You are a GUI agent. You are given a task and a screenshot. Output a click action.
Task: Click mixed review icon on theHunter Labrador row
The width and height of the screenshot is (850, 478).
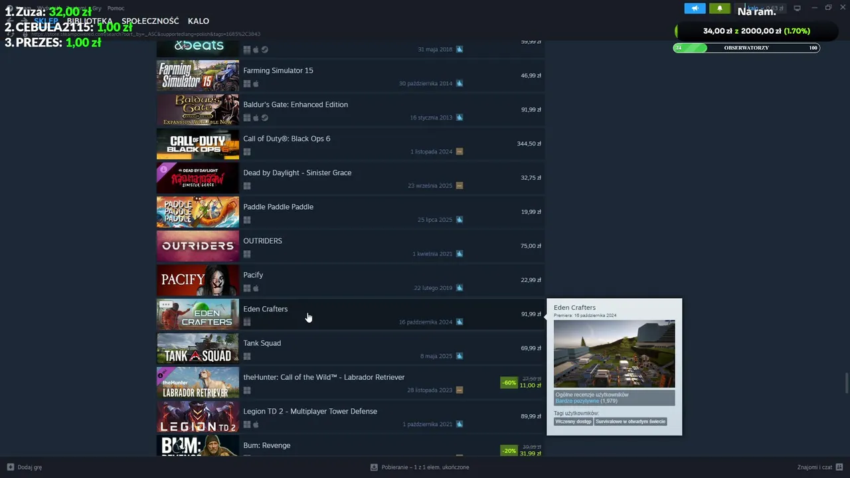pyautogui.click(x=460, y=390)
